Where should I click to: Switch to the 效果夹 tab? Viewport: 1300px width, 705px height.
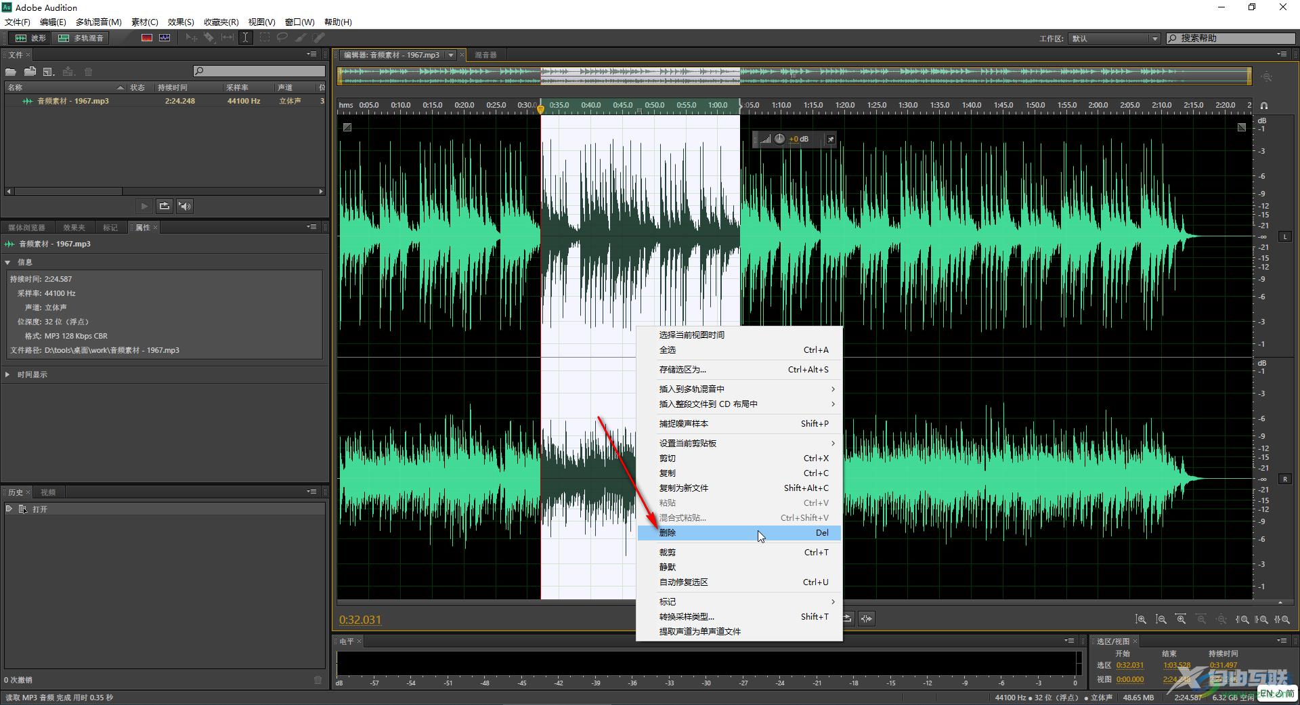click(x=74, y=228)
